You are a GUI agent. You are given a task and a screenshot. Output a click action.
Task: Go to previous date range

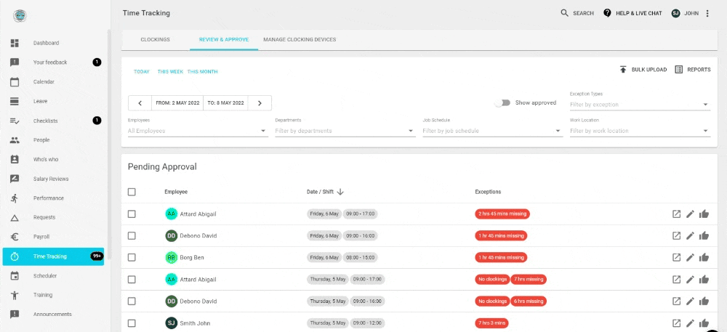(x=140, y=102)
